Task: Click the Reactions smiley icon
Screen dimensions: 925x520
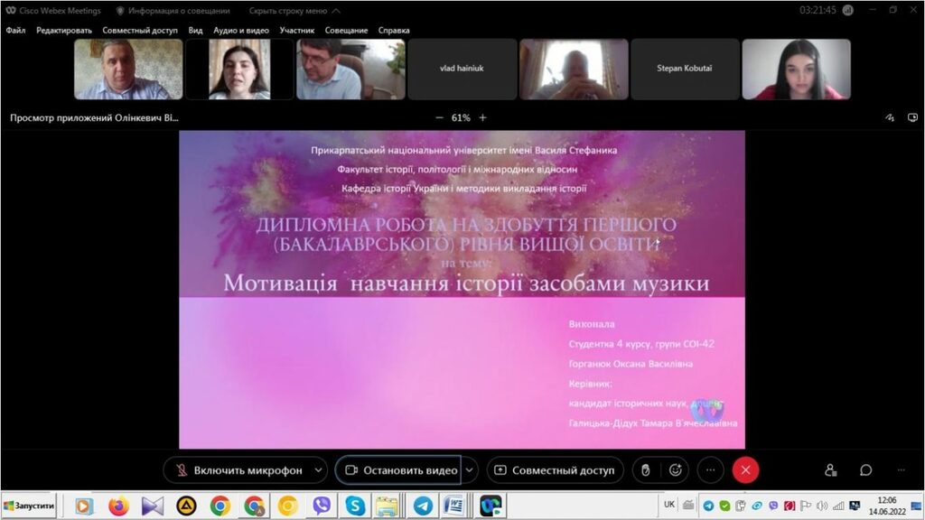Action: coord(675,470)
